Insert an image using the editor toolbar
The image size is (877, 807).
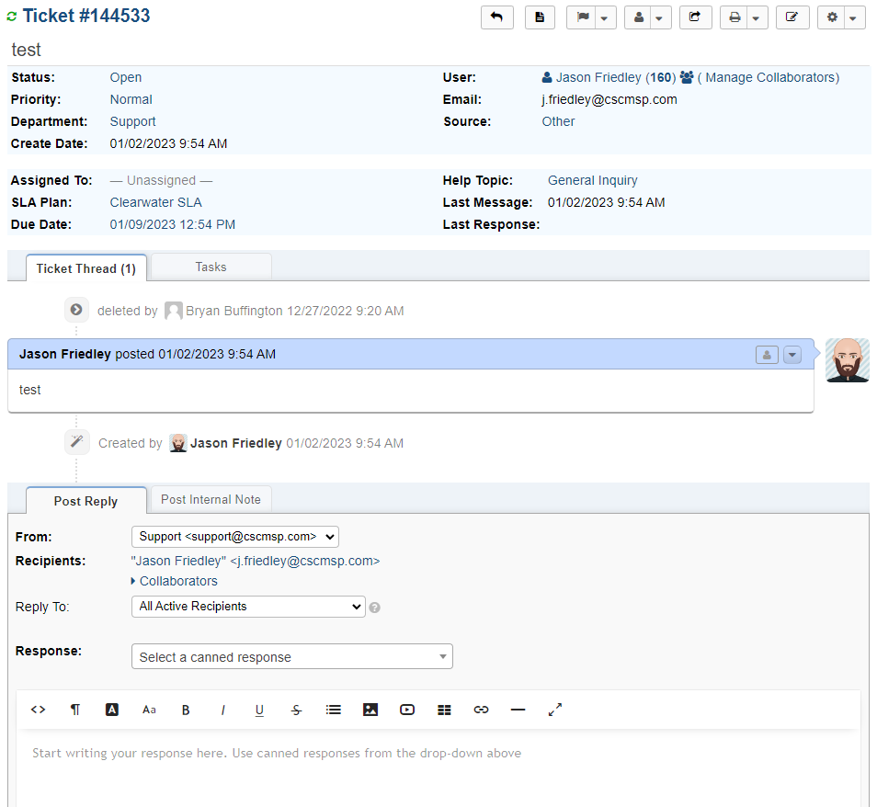click(x=370, y=710)
